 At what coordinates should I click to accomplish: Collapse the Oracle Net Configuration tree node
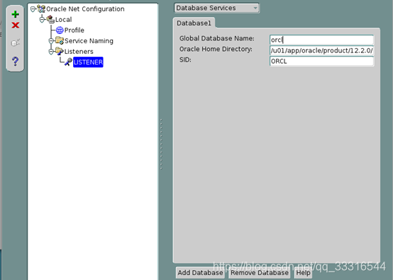pyautogui.click(x=33, y=9)
